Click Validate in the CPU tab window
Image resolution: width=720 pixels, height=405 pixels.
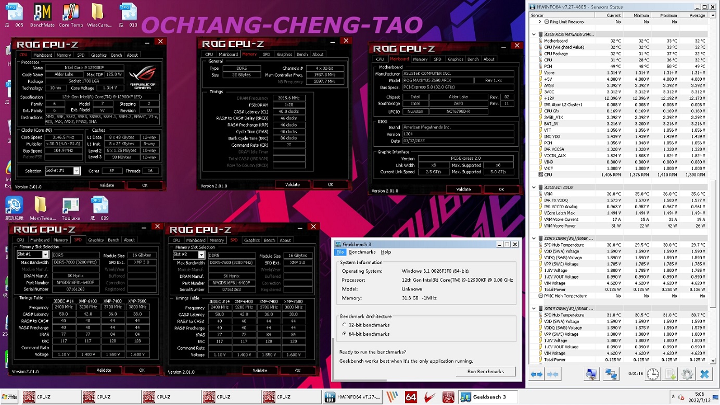[107, 185]
